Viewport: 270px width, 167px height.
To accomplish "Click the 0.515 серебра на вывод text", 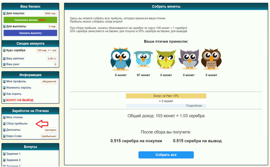I will pos(197,141).
